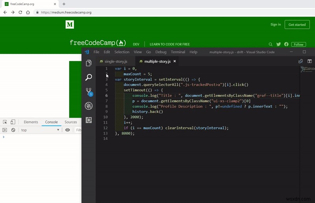Click the setTimeout(() => { code line
This screenshot has width=315, height=203.
click(x=143, y=90)
